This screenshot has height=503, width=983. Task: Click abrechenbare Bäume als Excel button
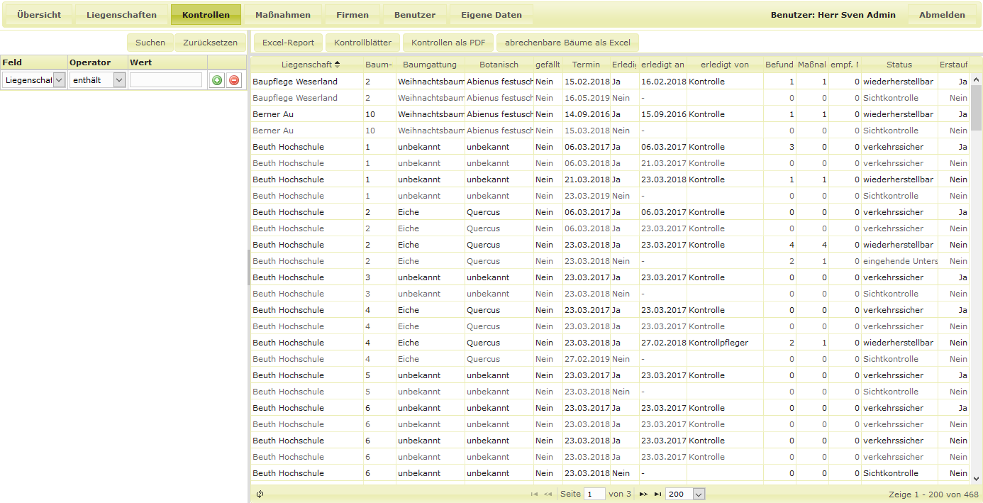coord(567,43)
